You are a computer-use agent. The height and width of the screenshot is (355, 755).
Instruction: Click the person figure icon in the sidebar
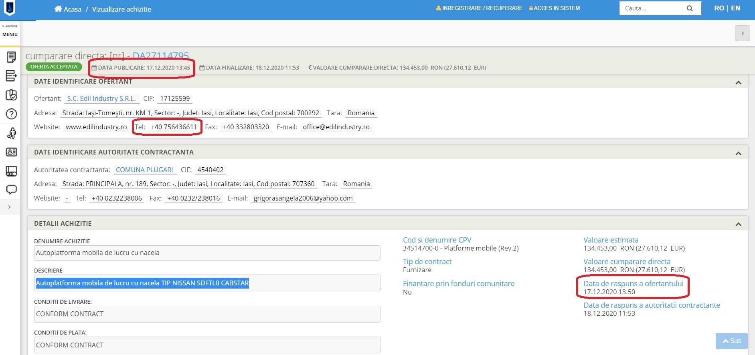tap(11, 133)
